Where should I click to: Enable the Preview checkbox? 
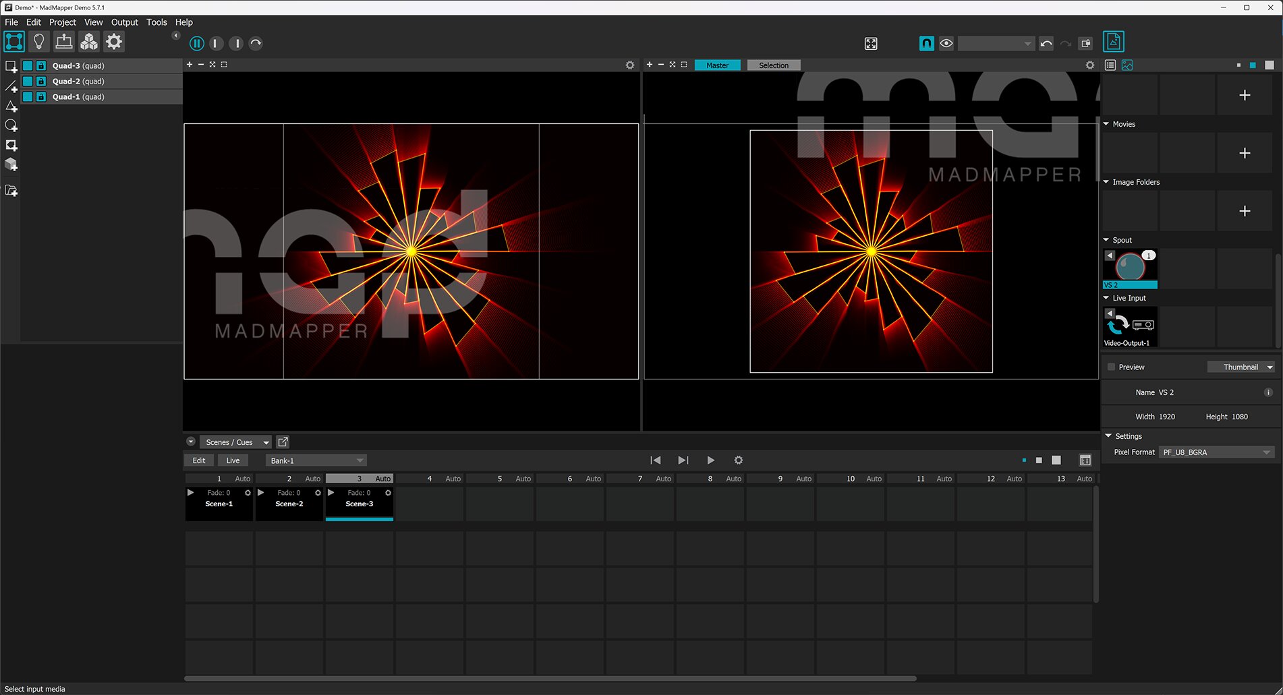tap(1112, 367)
